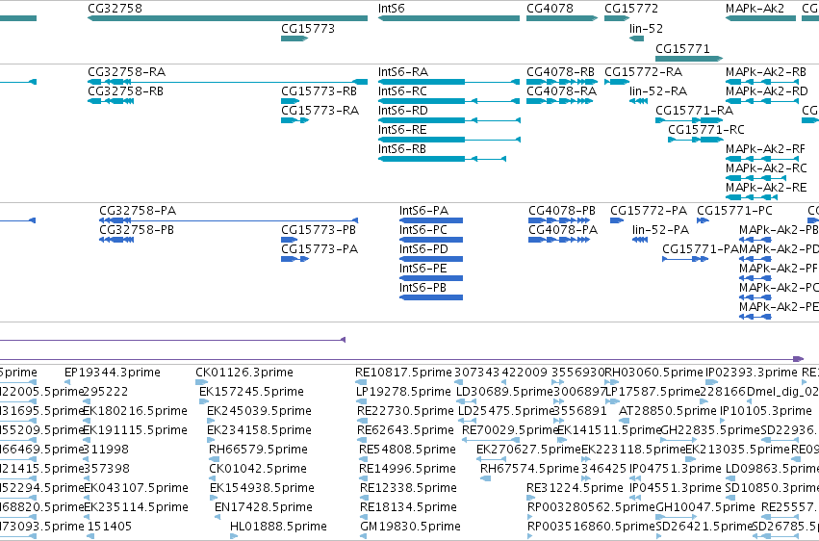Click the CG15773-RB transcript label

[x=319, y=91]
